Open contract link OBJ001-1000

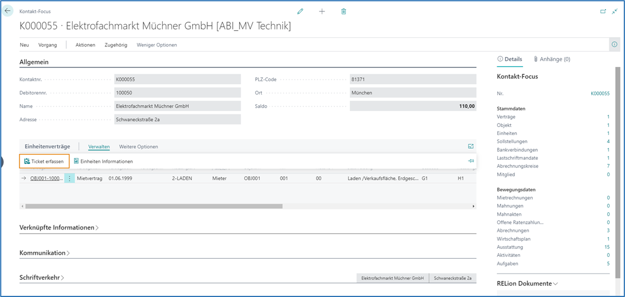point(46,179)
